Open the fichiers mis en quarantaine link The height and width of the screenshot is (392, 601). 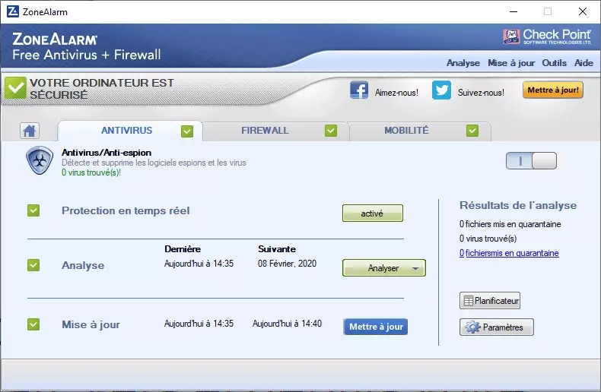click(x=509, y=253)
